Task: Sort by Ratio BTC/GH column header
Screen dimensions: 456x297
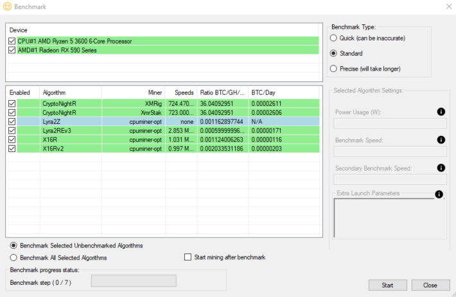Action: tap(223, 92)
